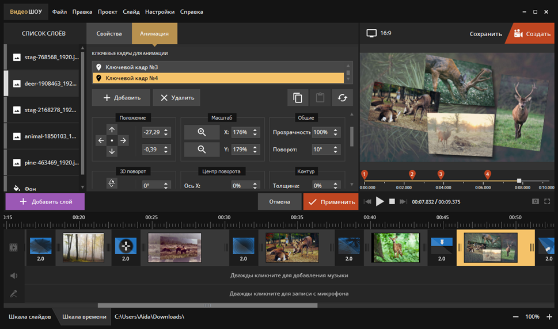Open the Настройки menu
This screenshot has height=329, width=558.
coord(160,12)
